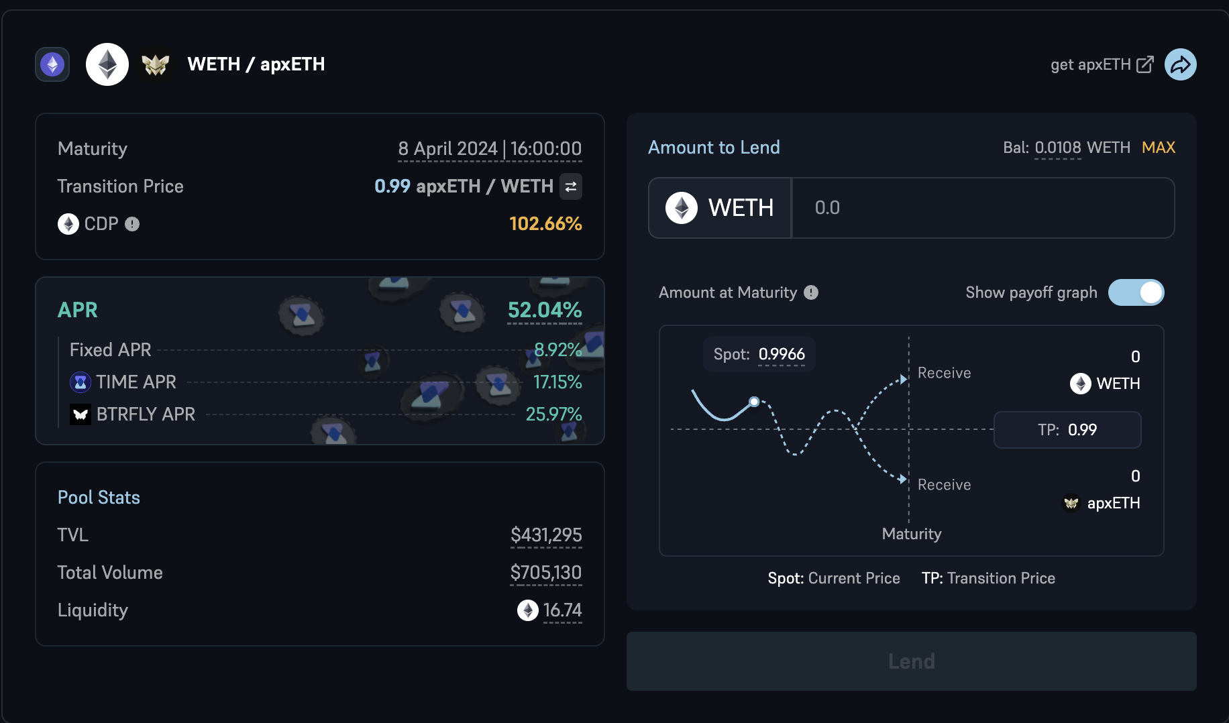The image size is (1229, 723).
Task: Click the Ethereum network icon top-left
Action: click(52, 64)
